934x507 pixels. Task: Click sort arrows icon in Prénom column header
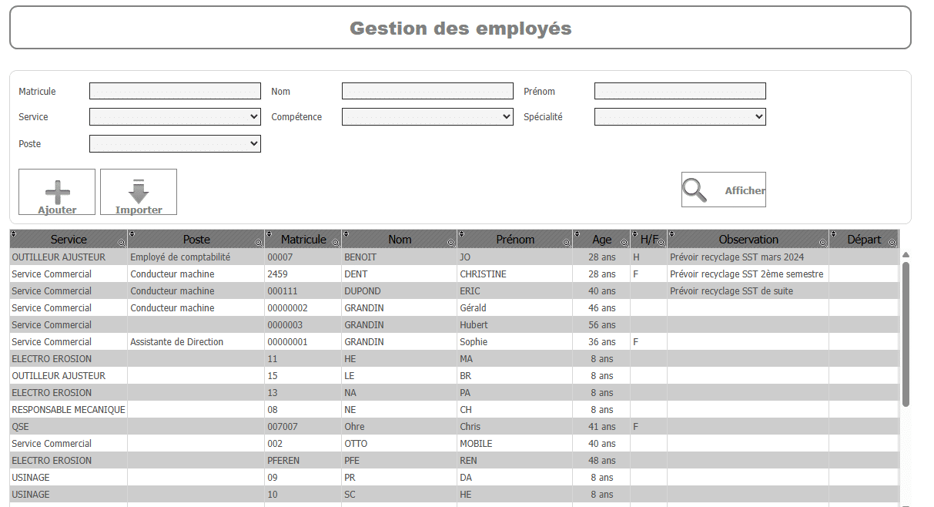coord(461,233)
